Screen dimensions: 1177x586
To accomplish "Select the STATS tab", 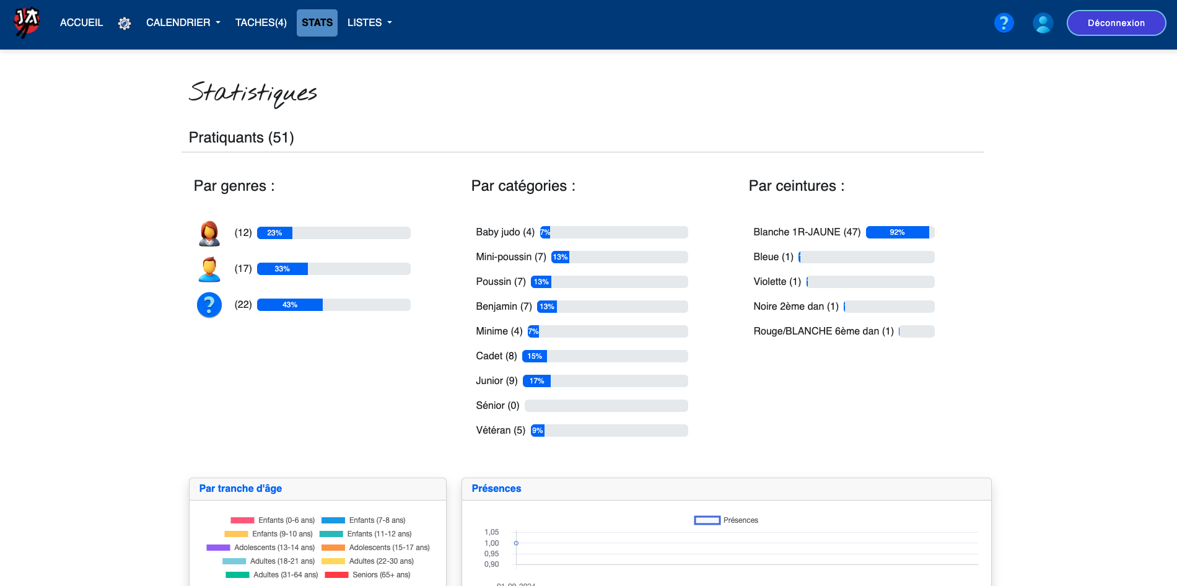I will [317, 22].
